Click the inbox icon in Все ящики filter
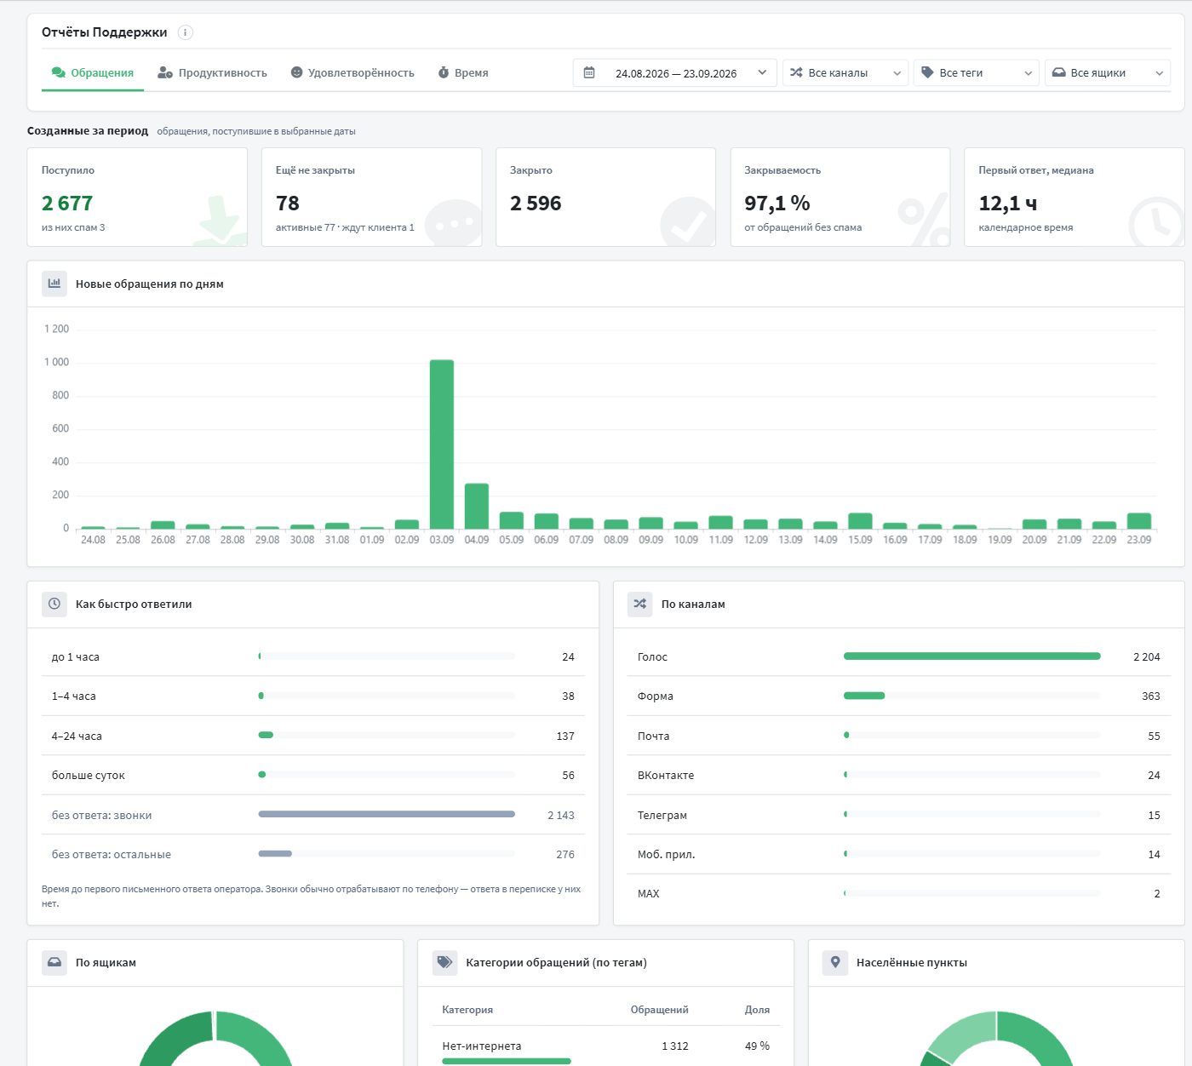1192x1066 pixels. [x=1059, y=73]
